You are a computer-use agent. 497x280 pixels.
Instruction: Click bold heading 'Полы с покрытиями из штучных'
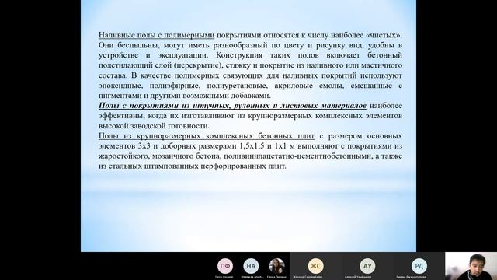pos(164,106)
